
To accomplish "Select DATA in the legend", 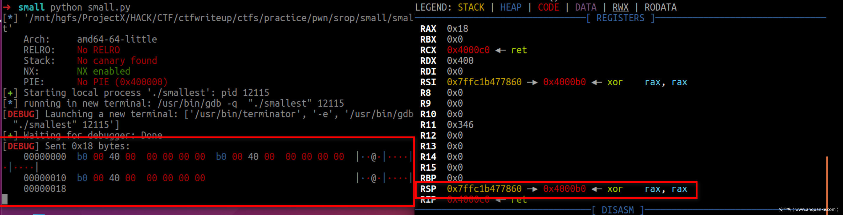I will pos(585,7).
